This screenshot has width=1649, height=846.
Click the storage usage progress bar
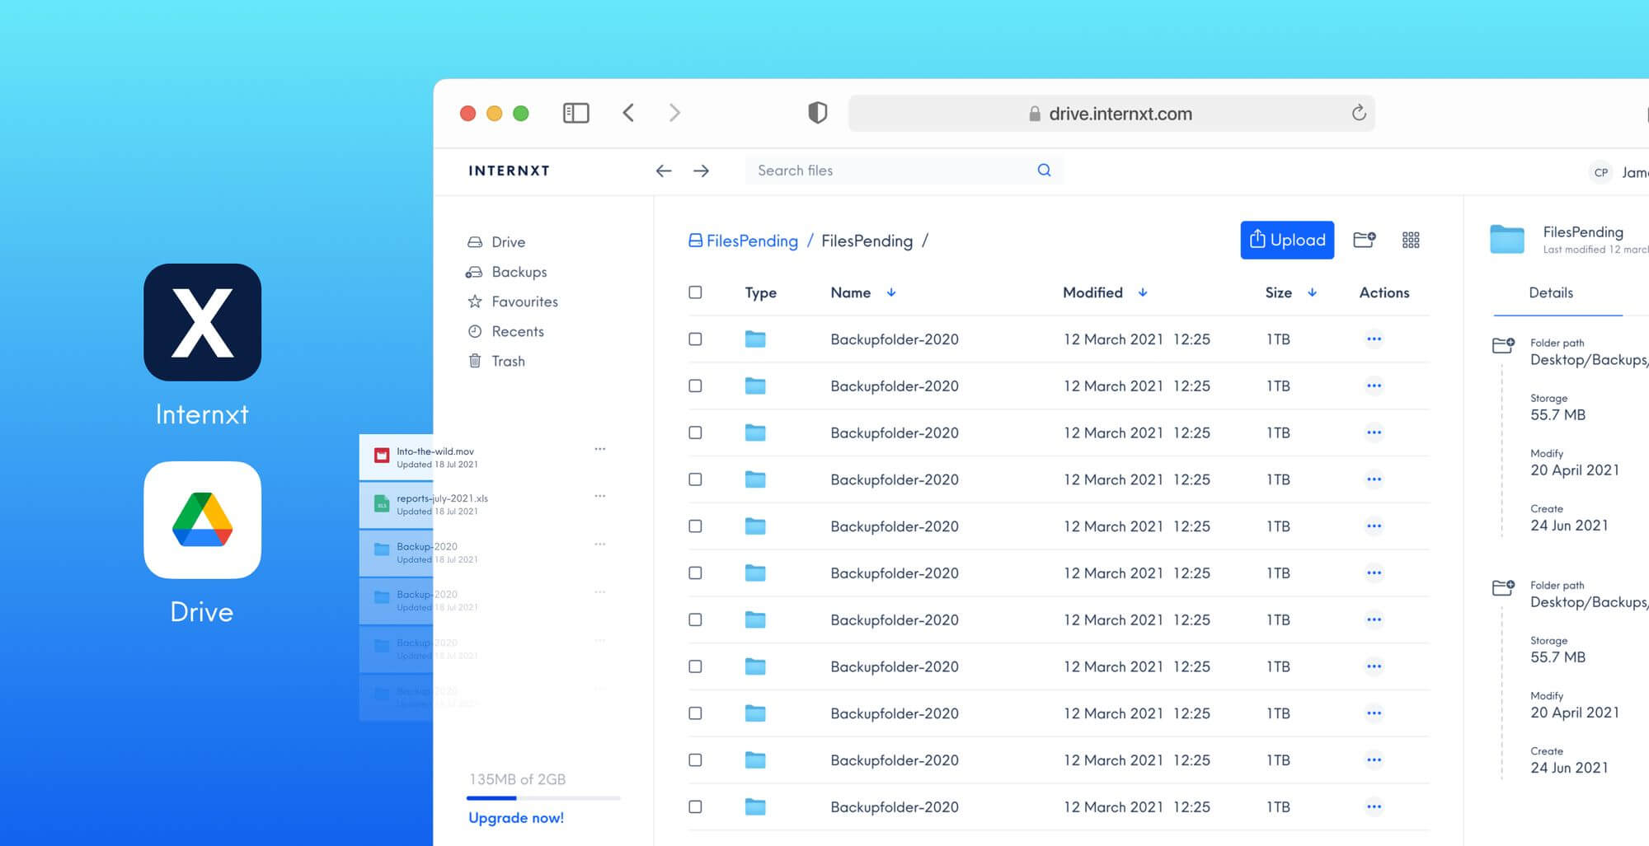543,797
